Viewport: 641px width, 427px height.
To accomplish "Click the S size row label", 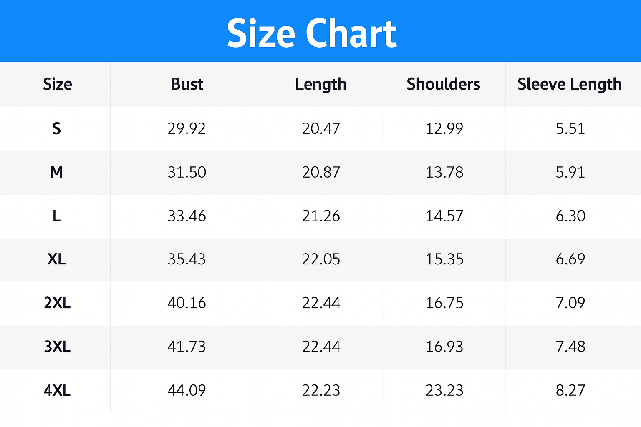I will [57, 128].
